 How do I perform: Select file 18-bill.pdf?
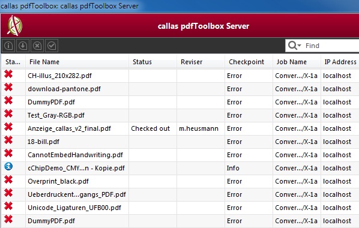click(43, 142)
